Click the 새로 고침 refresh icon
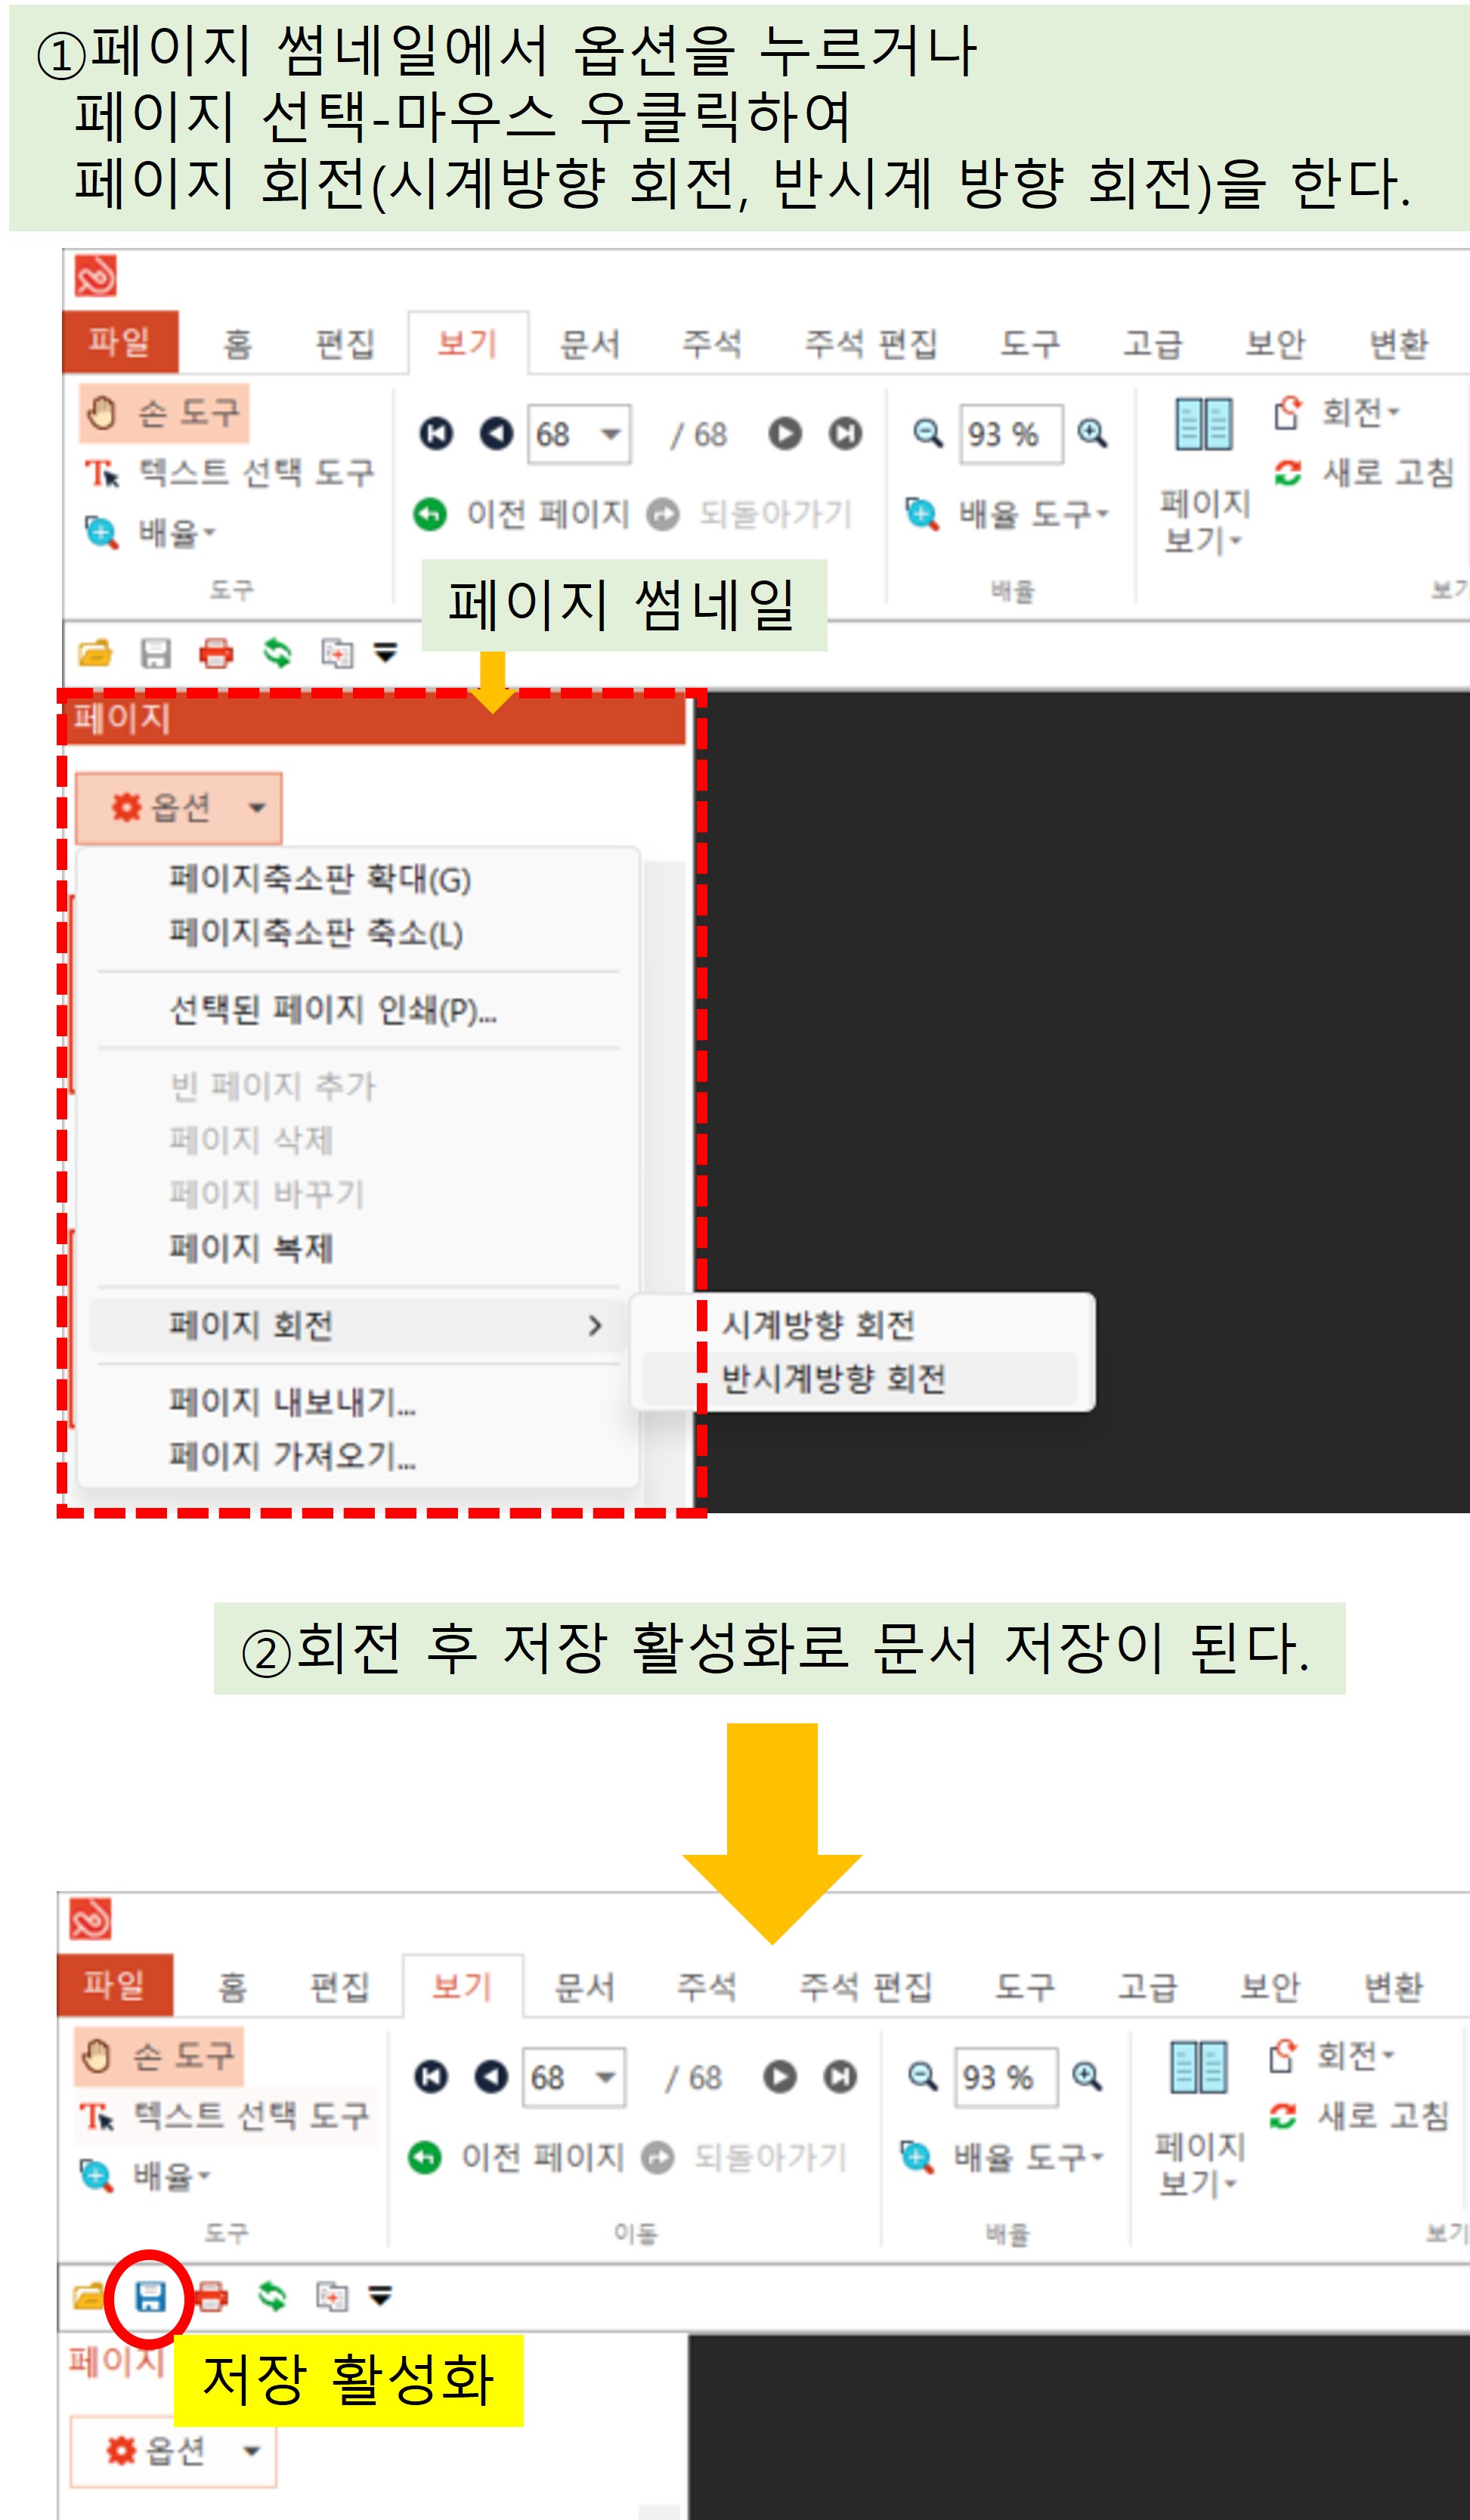The width and height of the screenshot is (1470, 2520). click(x=1288, y=471)
